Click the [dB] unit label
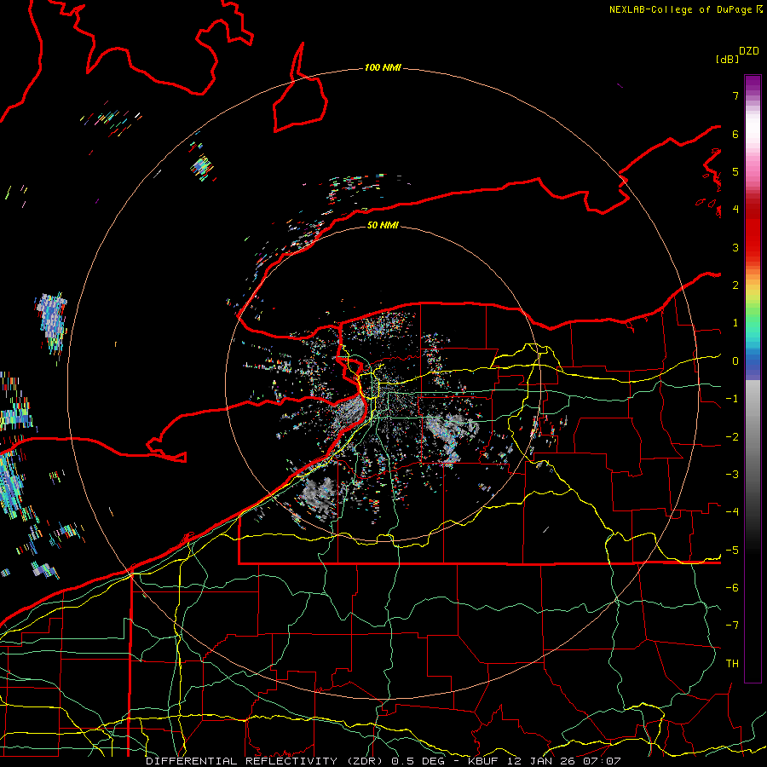This screenshot has width=767, height=767. click(x=727, y=59)
